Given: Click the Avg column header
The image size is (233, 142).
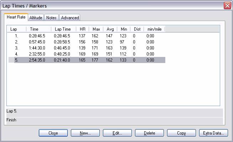Looking at the screenshot, I should (x=110, y=29).
